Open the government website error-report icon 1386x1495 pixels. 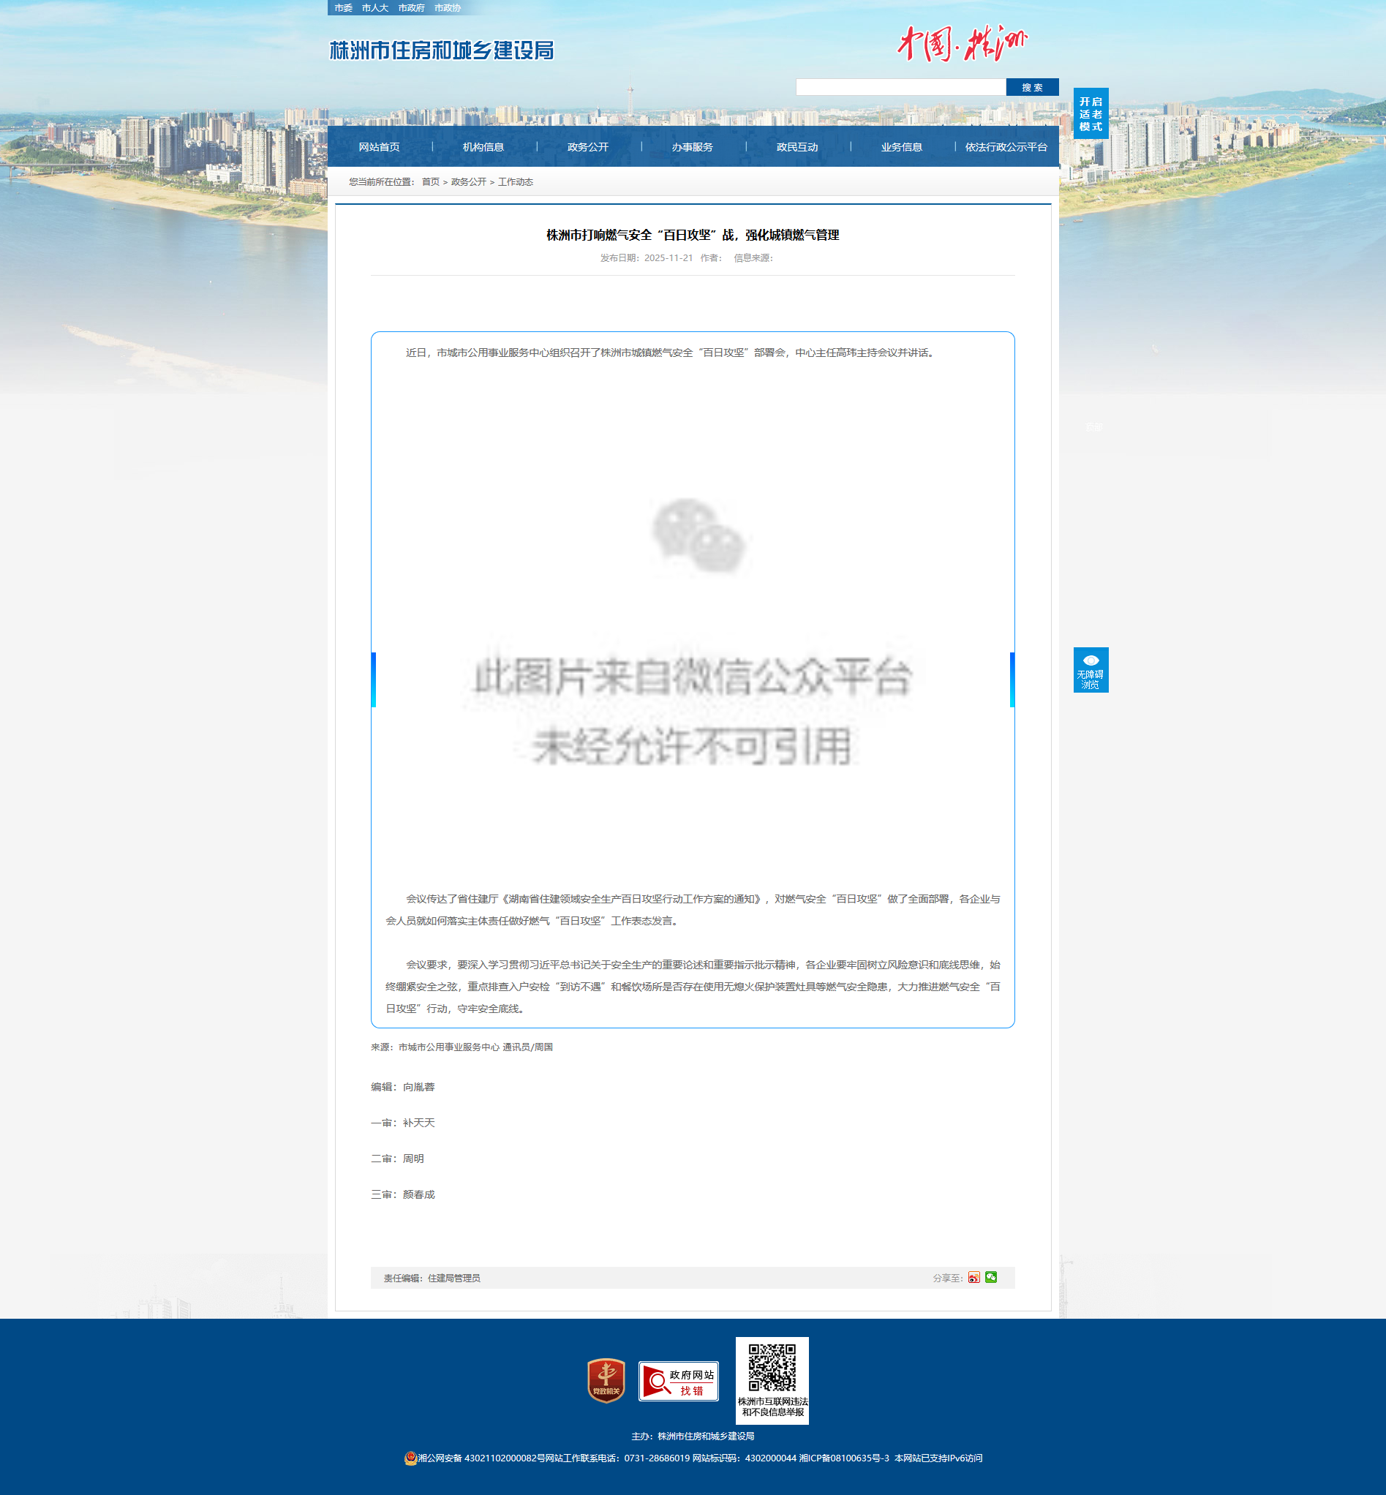(678, 1381)
